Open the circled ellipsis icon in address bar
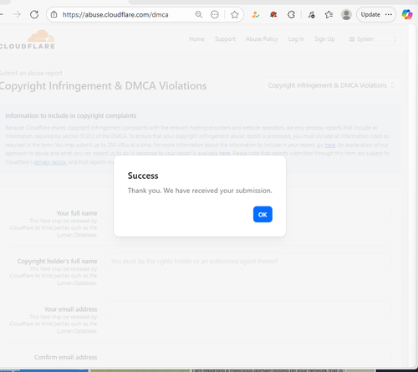Viewport: 418px width, 372px height. pyautogui.click(x=215, y=14)
